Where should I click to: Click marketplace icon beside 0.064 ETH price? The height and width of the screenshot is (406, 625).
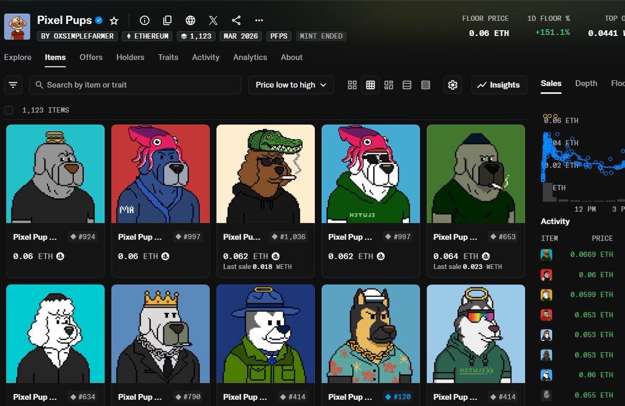pyautogui.click(x=486, y=256)
